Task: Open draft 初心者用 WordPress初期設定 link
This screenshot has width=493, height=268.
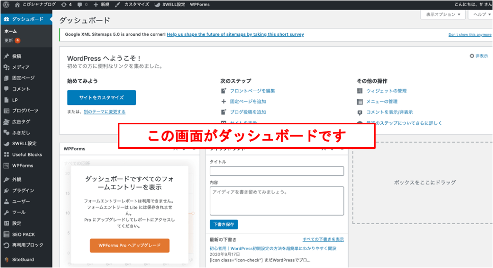Action: [273, 248]
